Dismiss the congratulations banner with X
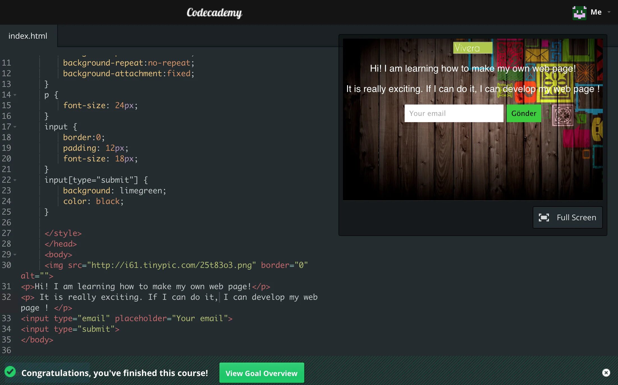Viewport: 618px width, 385px height. (x=606, y=373)
